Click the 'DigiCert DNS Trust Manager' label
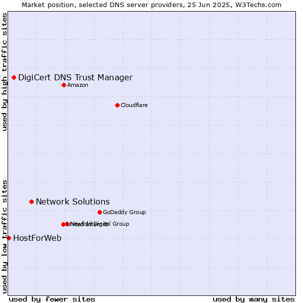This screenshot has height=303, width=303. tap(75, 77)
